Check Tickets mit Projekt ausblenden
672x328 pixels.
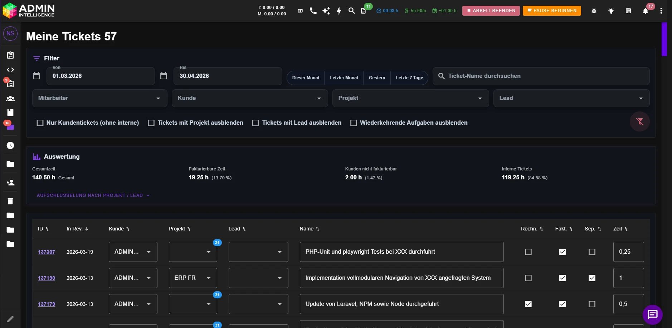tap(152, 123)
